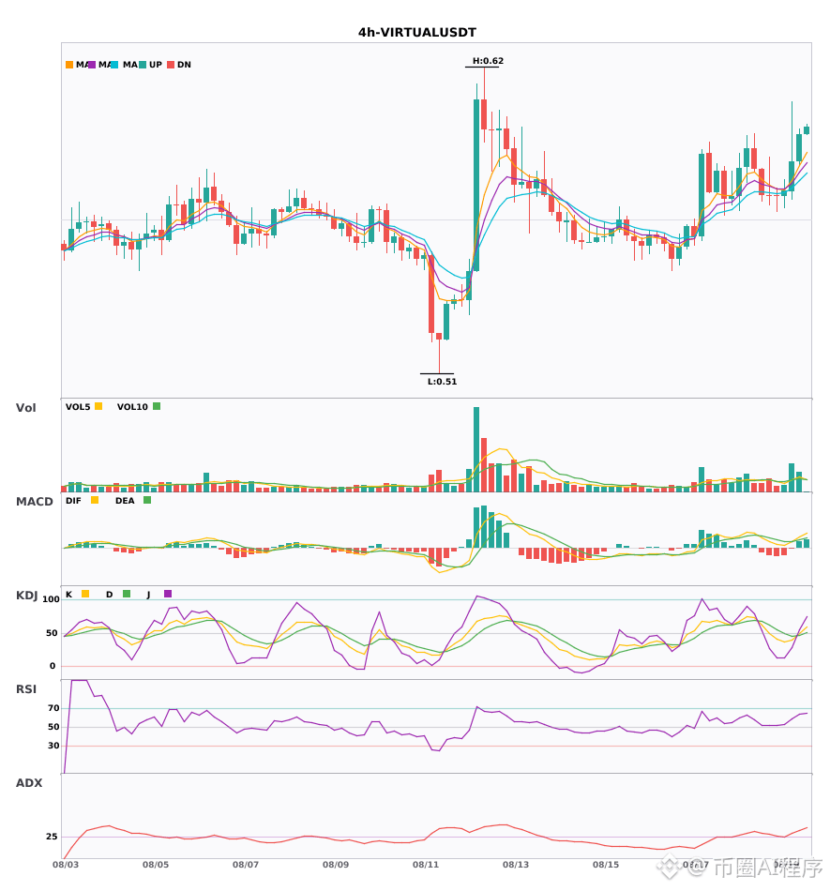Screen dimensions: 830x891
Task: Click the DEA legend text
Action: [125, 501]
